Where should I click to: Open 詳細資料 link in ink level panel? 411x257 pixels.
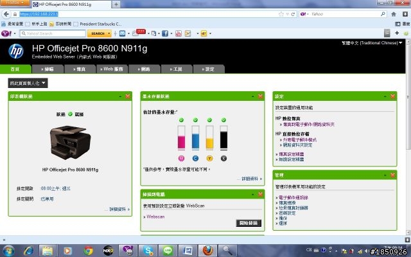(250, 179)
